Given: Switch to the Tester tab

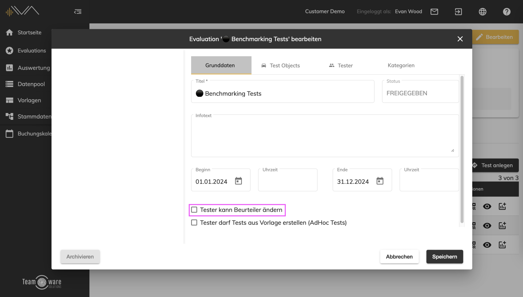Looking at the screenshot, I should [x=341, y=65].
